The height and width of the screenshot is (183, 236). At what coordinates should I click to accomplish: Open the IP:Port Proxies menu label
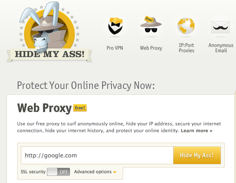(x=186, y=48)
